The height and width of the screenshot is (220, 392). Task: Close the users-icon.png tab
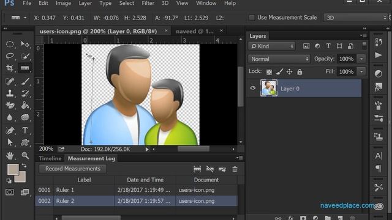166,31
